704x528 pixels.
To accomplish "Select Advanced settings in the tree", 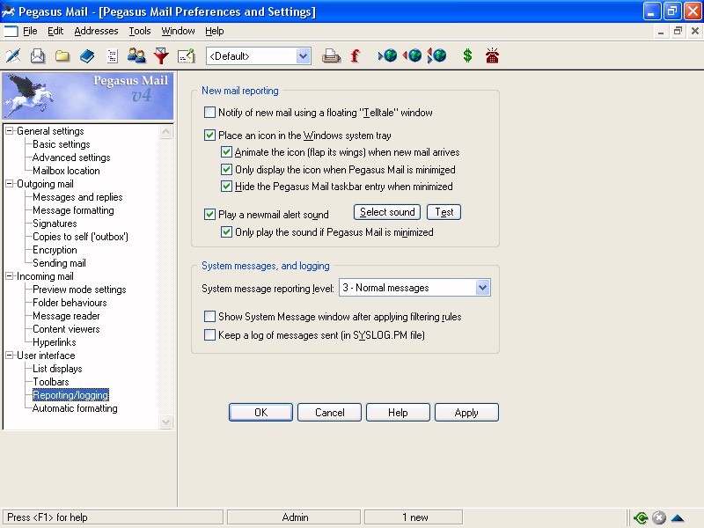I will tap(71, 158).
